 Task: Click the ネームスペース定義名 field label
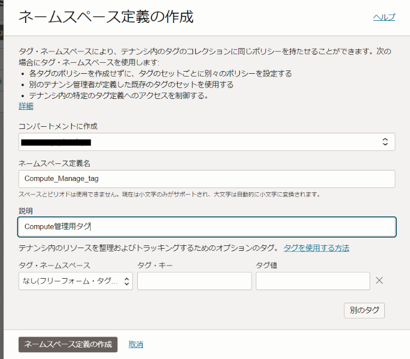[x=54, y=163]
